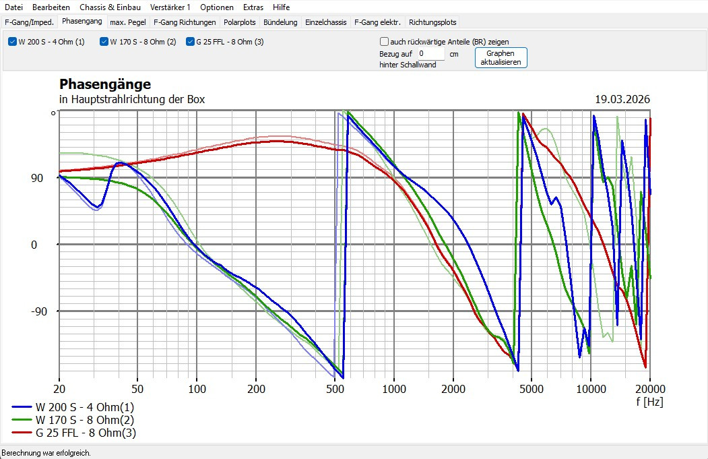Switch to the Bündelung tab

coord(280,22)
